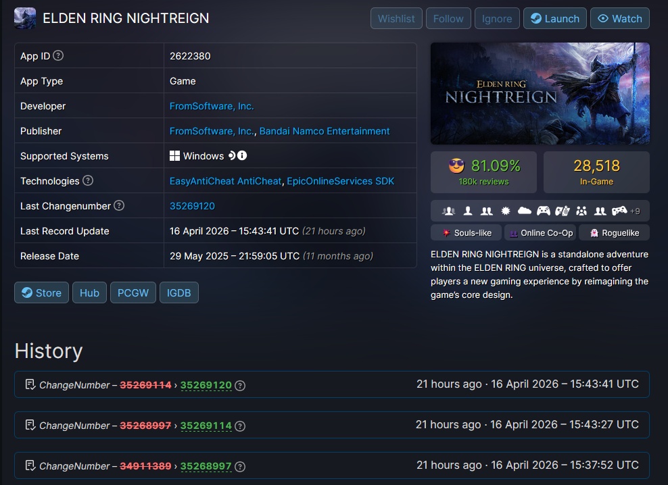Click the 81.09% review score box
The height and width of the screenshot is (485, 668).
pos(483,172)
